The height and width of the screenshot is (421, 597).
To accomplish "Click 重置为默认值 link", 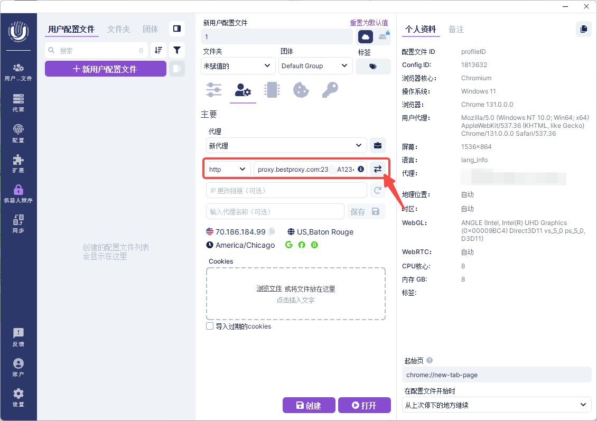I will pos(369,23).
